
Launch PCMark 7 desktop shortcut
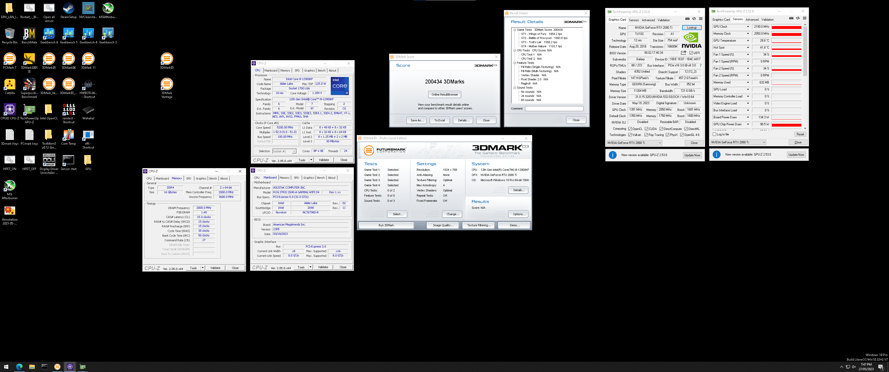pos(10,61)
